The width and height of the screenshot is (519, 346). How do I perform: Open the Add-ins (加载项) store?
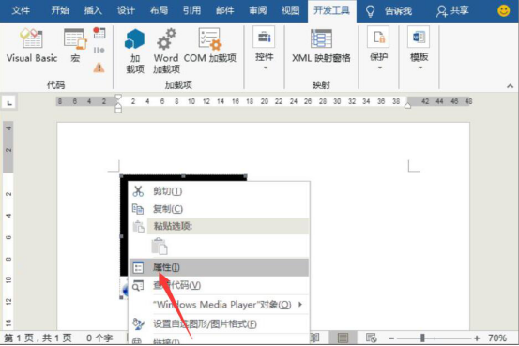tap(135, 52)
